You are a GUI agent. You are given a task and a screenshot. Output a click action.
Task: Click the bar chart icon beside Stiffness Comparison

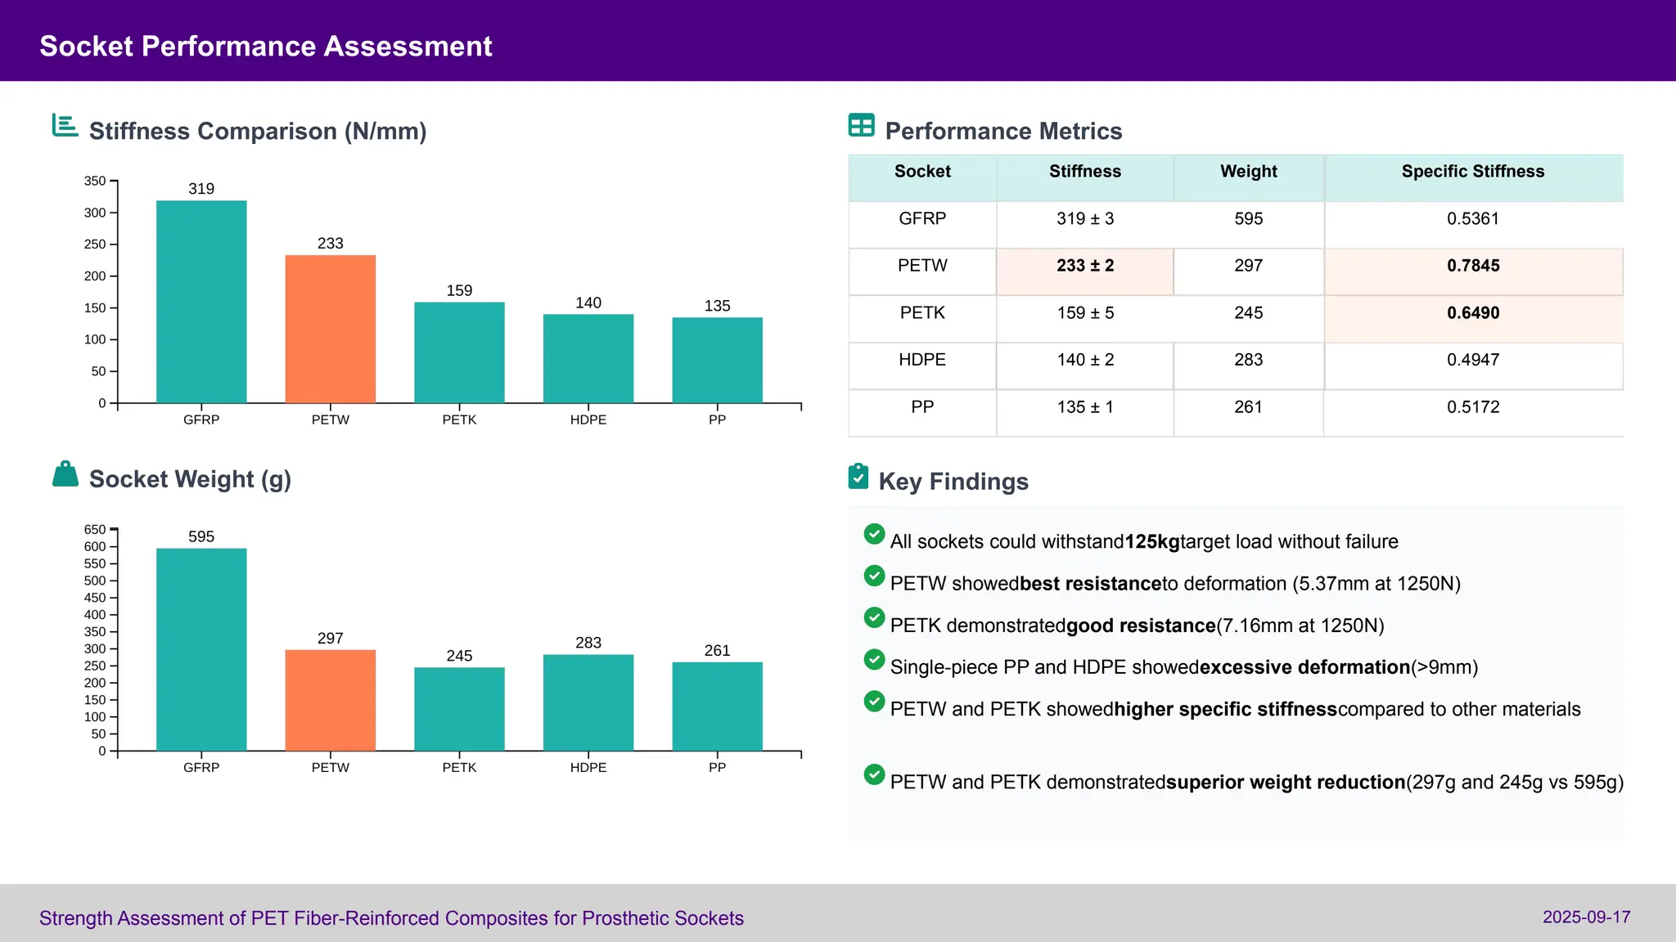tap(65, 126)
